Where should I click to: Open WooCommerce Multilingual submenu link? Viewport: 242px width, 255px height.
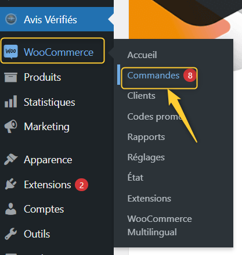coord(160,225)
